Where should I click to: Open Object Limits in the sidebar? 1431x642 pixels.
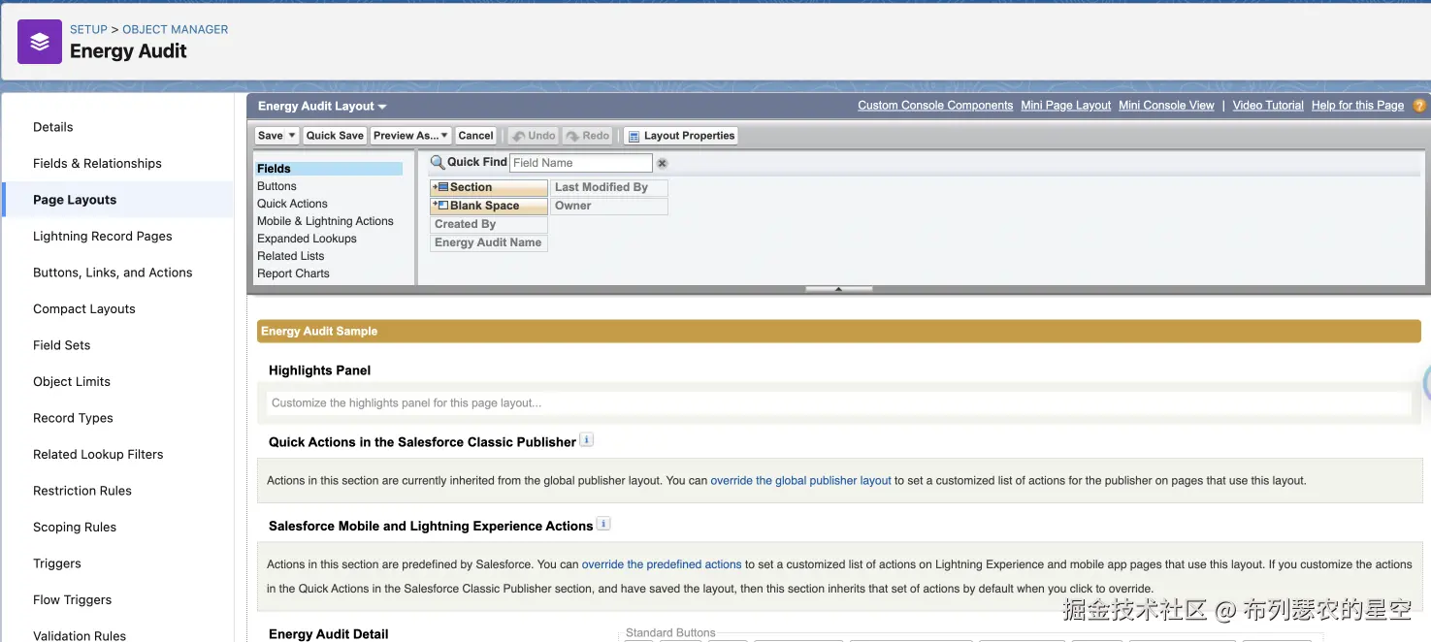coord(72,381)
